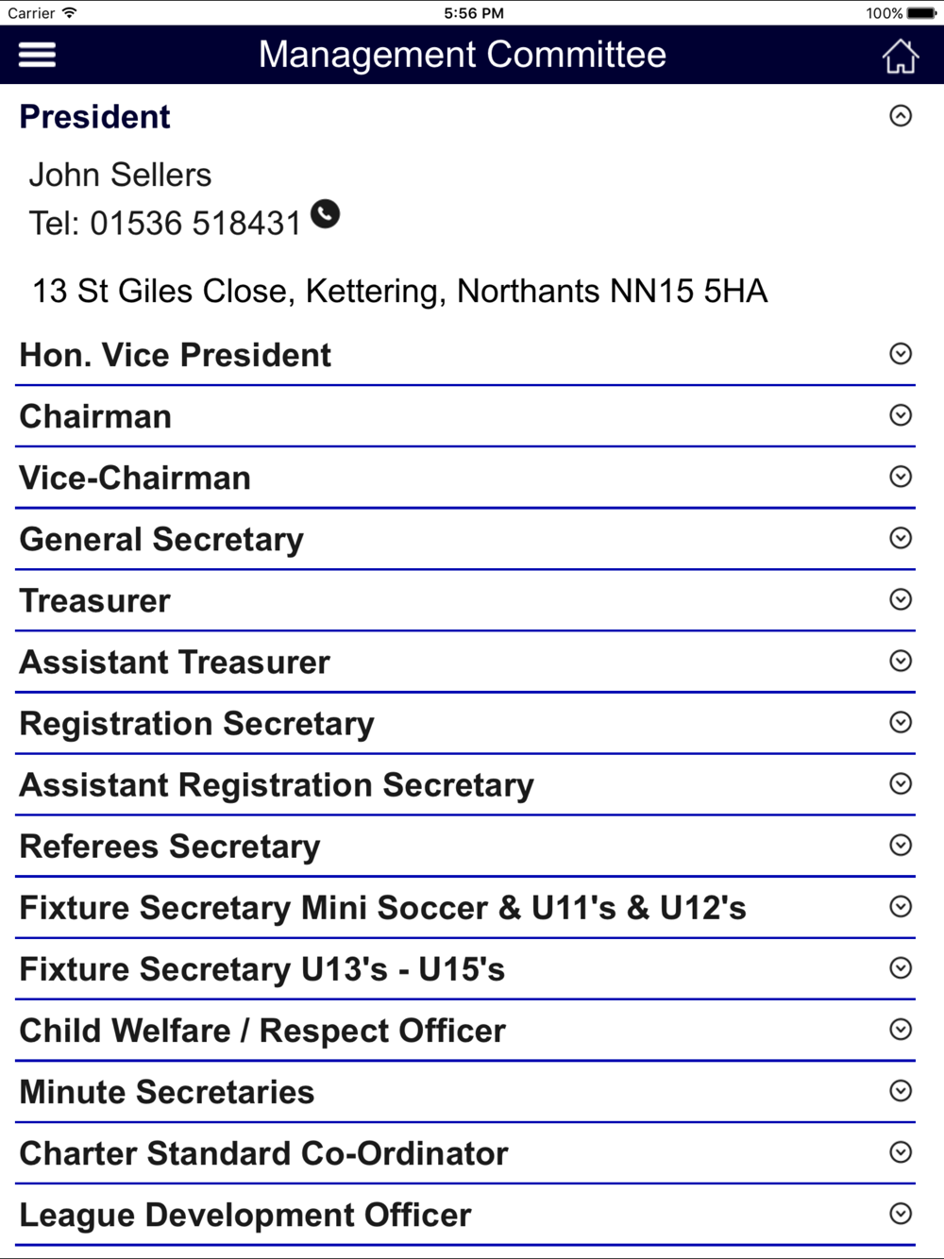The image size is (944, 1259).
Task: Show Assistant Treasurer details
Action: click(465, 662)
